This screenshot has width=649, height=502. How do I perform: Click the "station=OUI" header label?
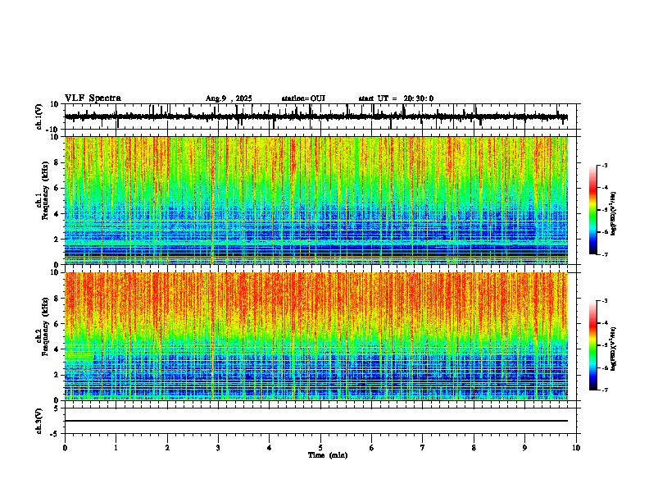tap(303, 98)
